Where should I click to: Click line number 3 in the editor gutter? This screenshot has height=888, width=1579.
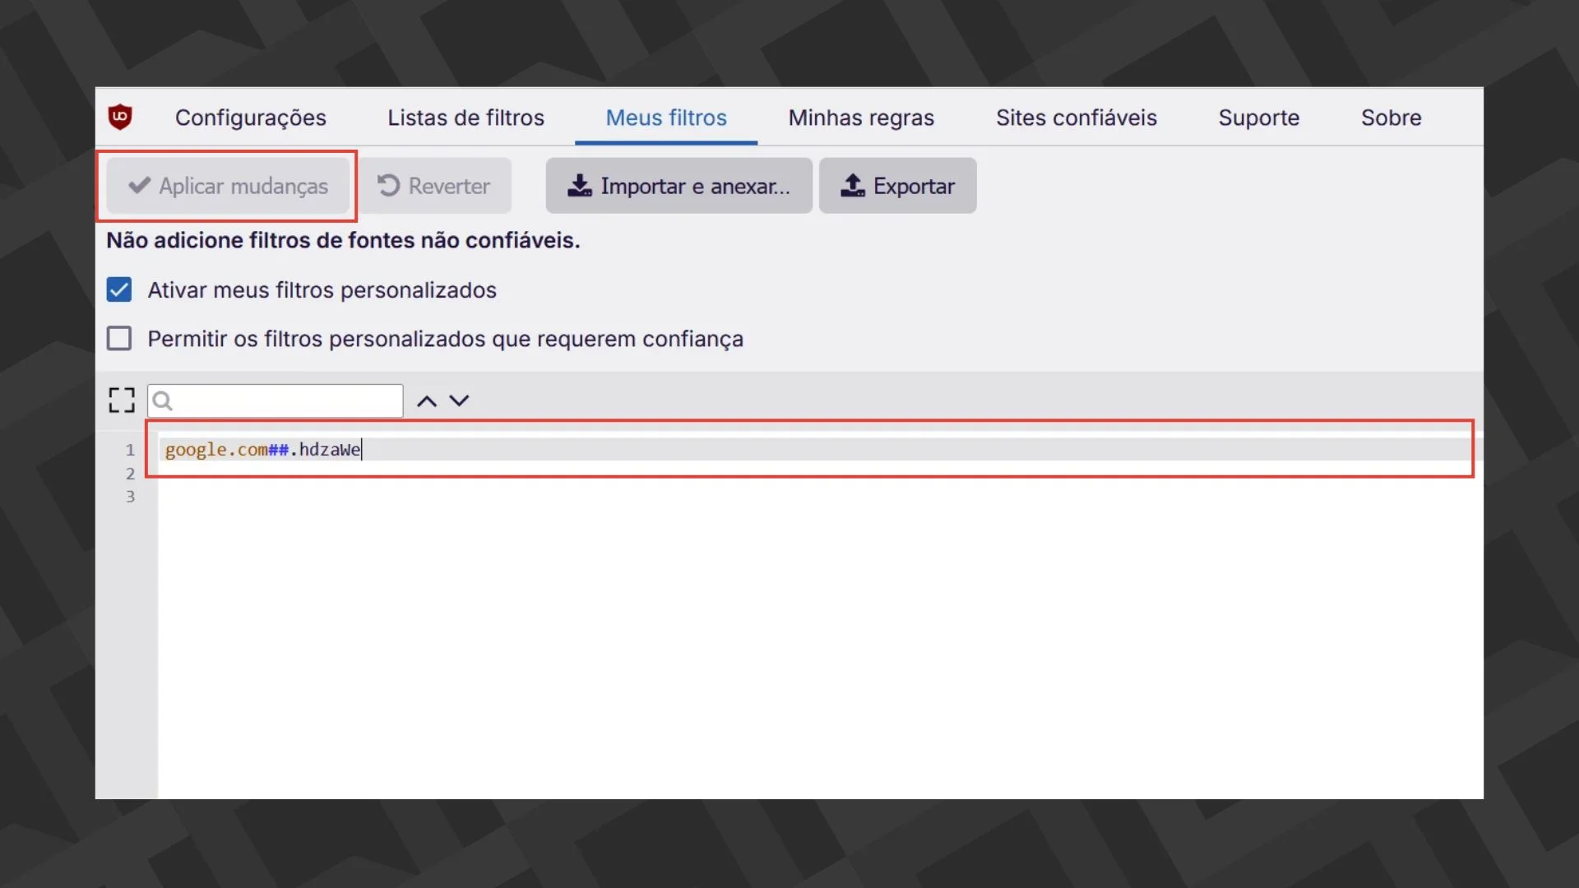click(130, 497)
